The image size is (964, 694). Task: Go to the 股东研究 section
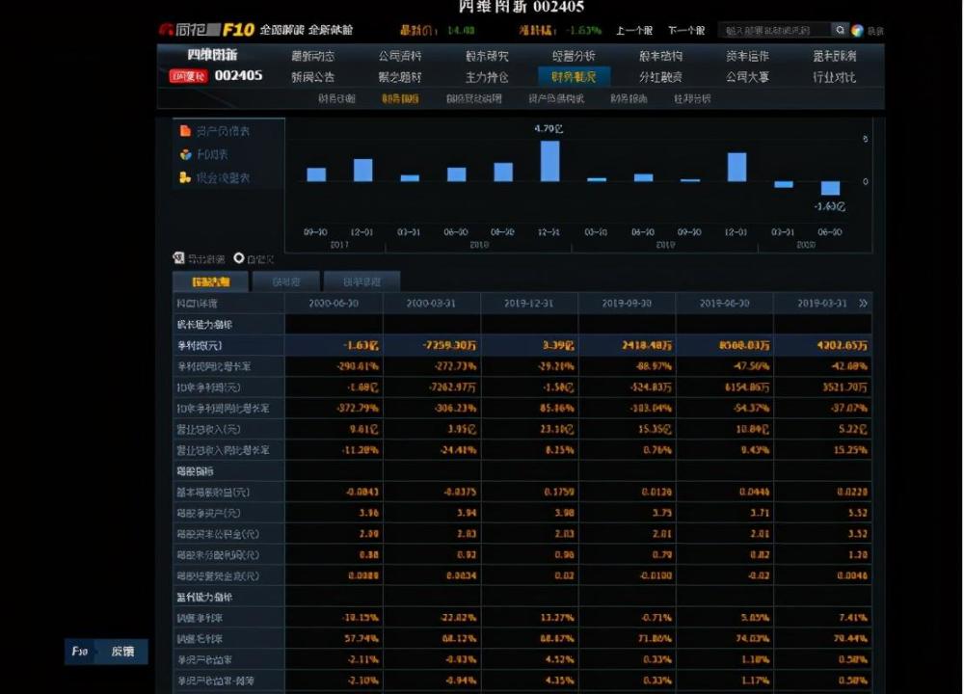[487, 56]
